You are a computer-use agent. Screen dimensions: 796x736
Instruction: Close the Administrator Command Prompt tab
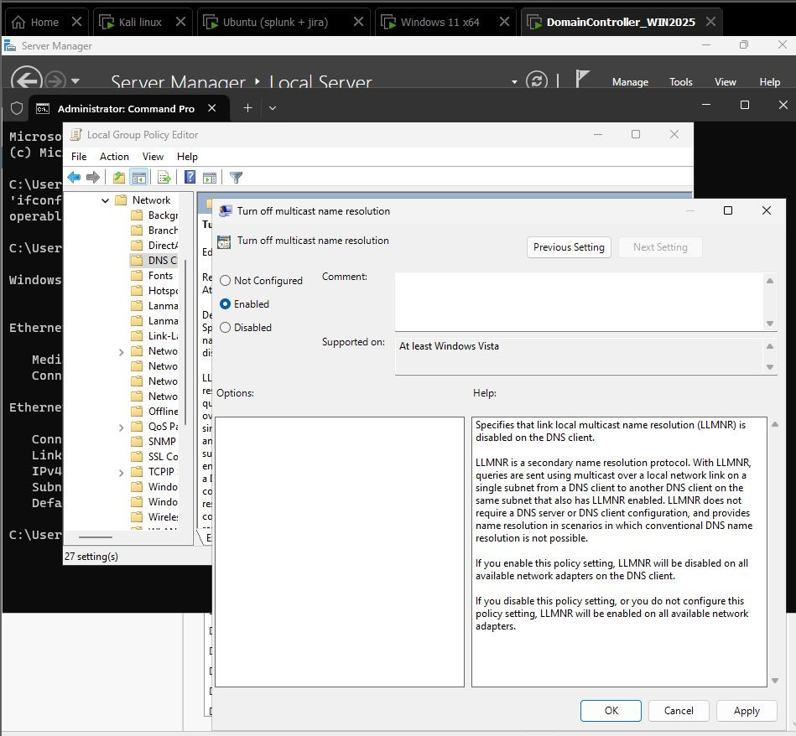(211, 108)
